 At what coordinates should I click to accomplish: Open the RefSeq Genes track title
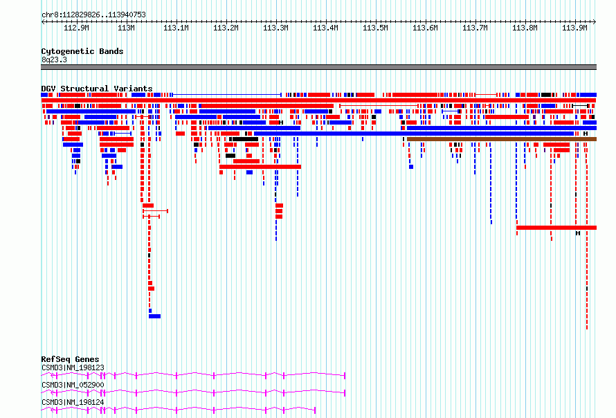71,359
